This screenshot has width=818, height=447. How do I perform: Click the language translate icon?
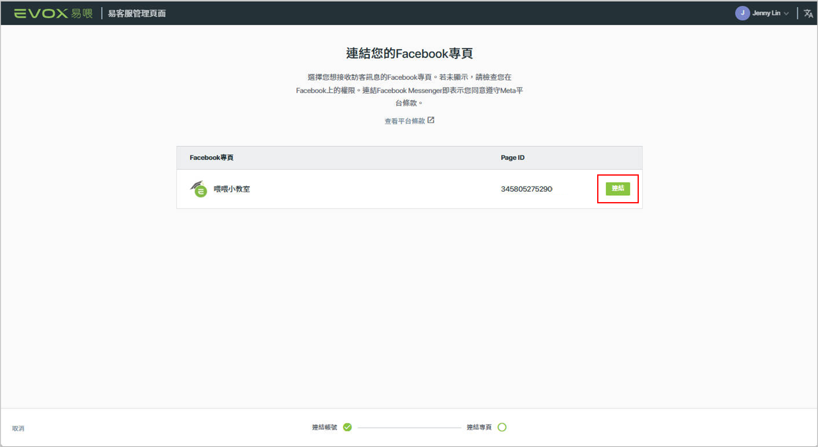[808, 13]
